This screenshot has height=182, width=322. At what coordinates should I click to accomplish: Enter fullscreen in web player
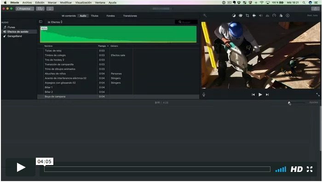(x=310, y=169)
